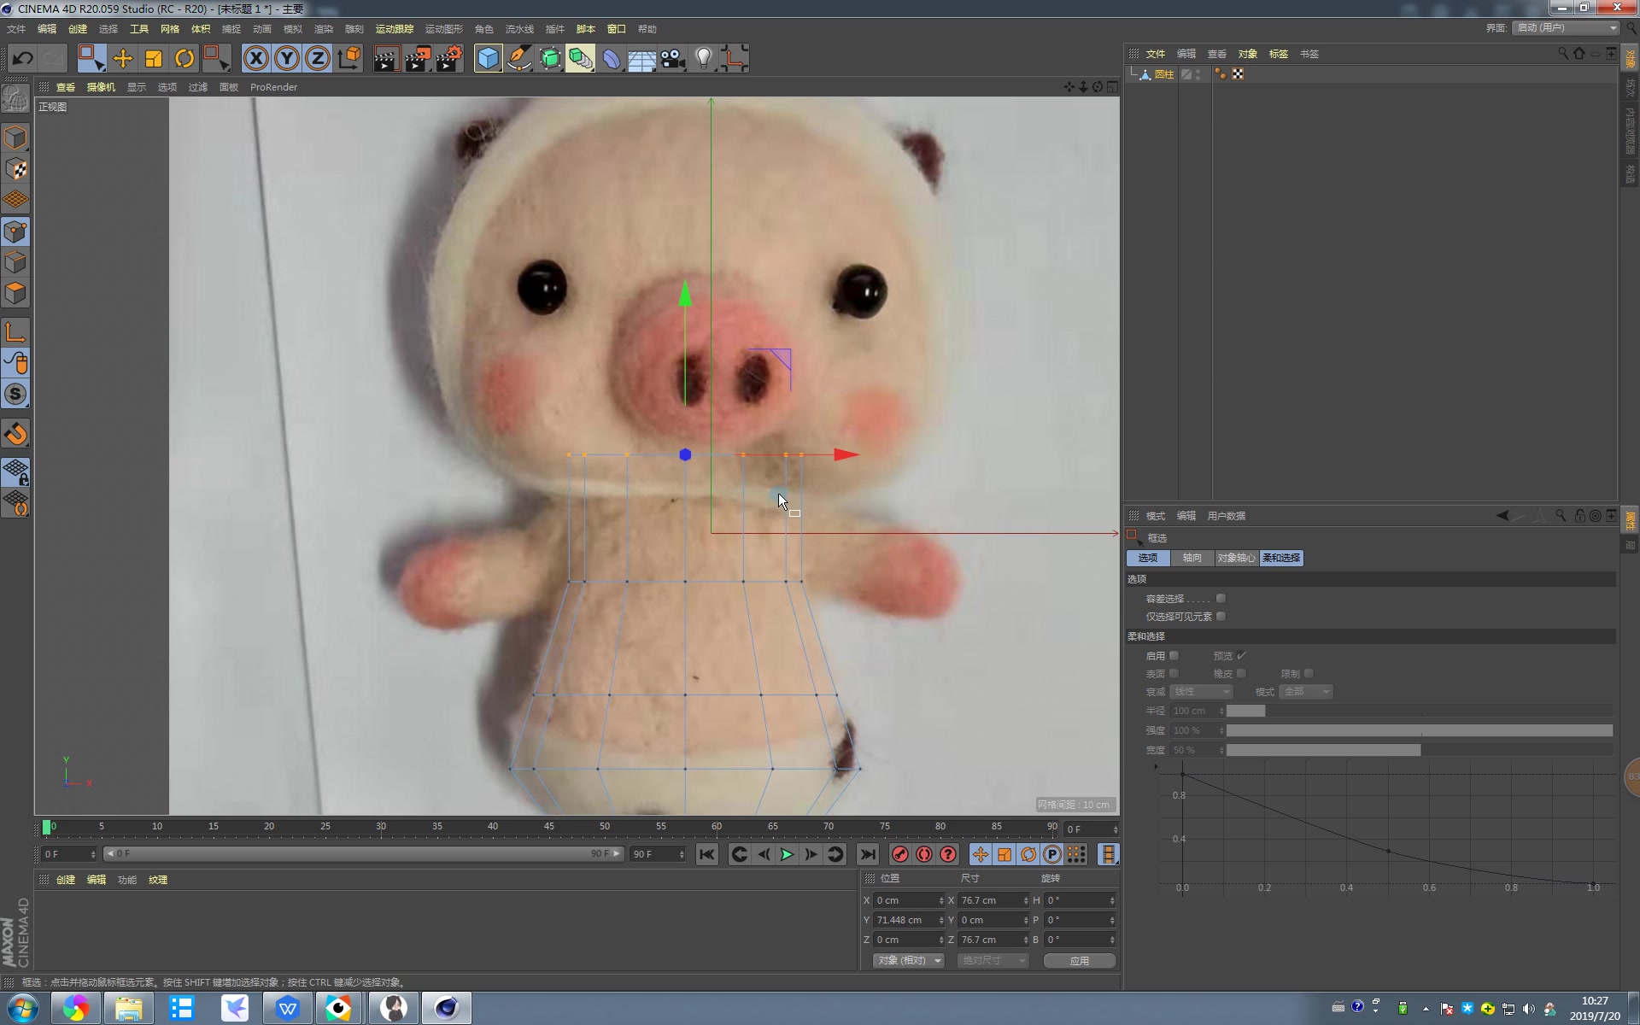Screen dimensions: 1640x1025
Task: Click the coordinate system icon
Action: [349, 58]
